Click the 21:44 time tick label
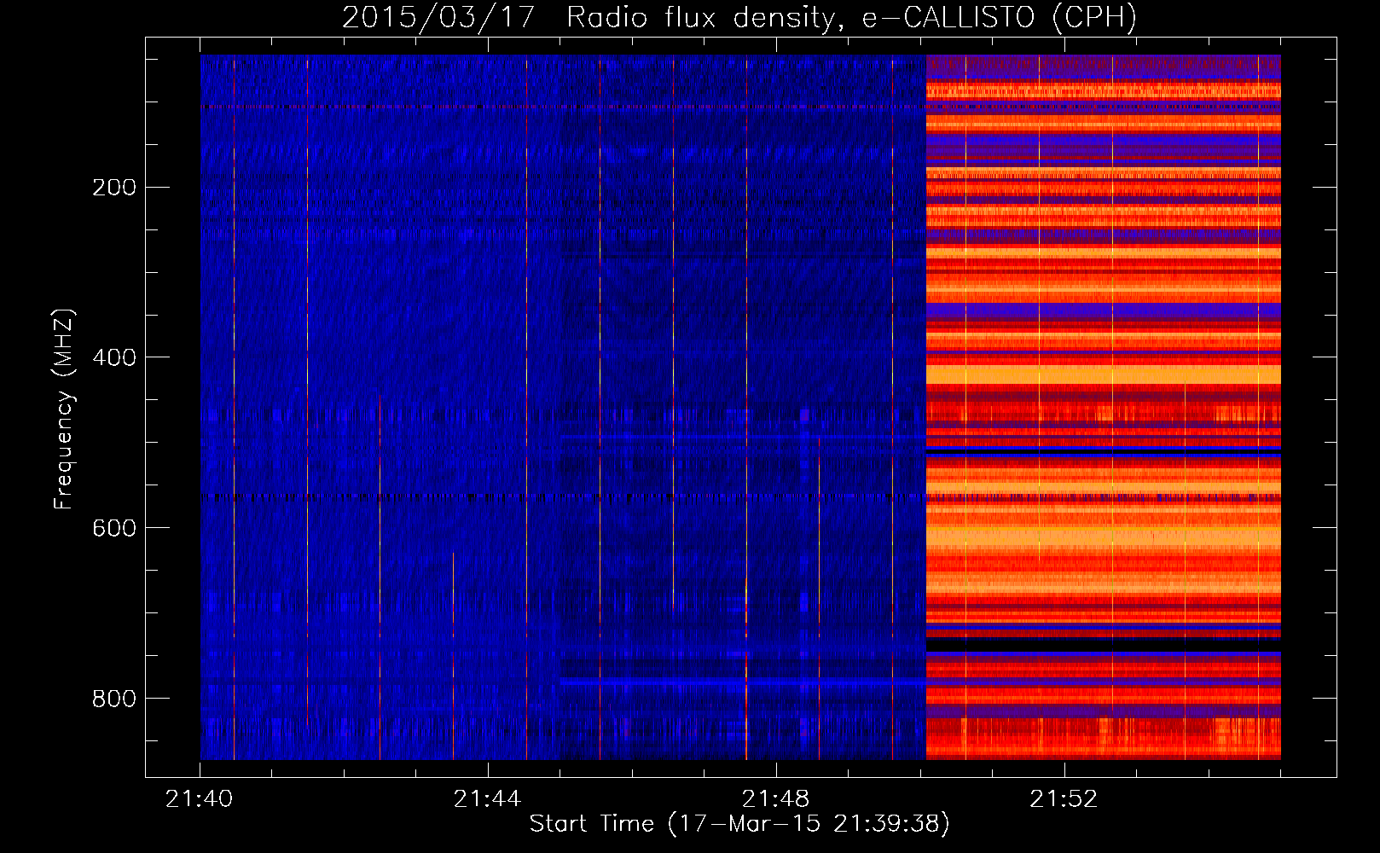 point(488,799)
